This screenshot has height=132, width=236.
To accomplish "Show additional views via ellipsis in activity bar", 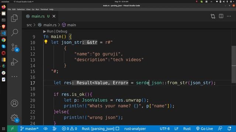I will 14,77.
